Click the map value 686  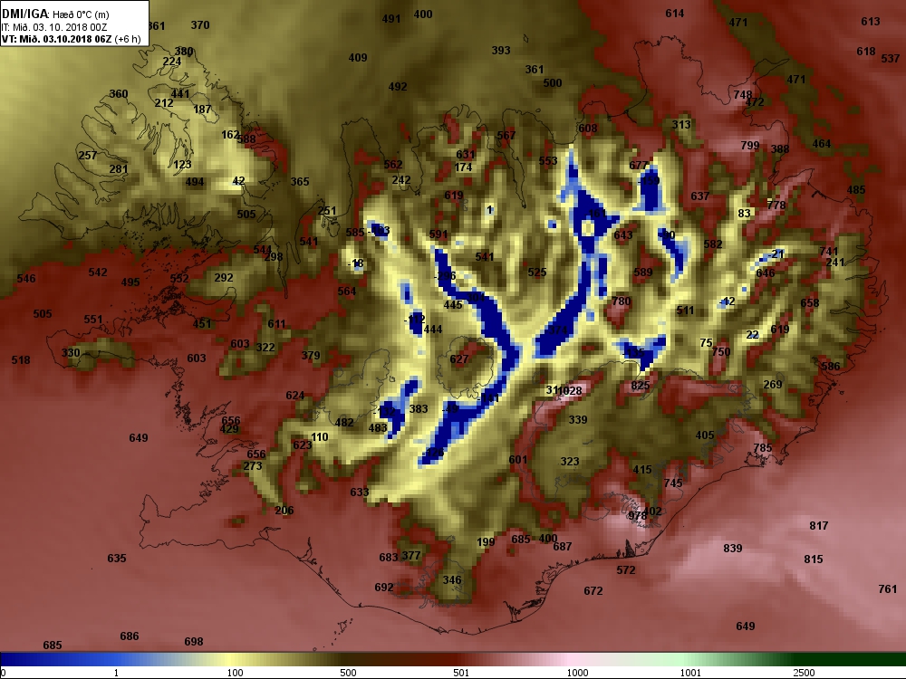130,636
